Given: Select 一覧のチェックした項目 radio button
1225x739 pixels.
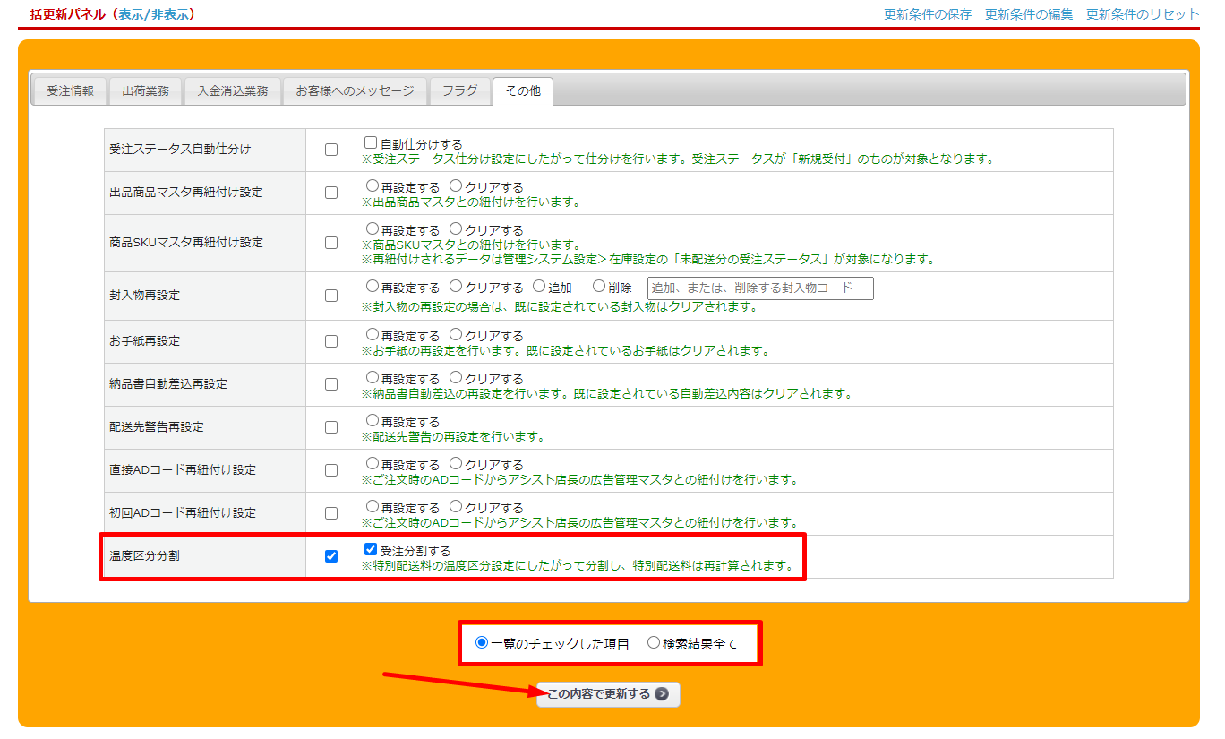Looking at the screenshot, I should pyautogui.click(x=483, y=643).
